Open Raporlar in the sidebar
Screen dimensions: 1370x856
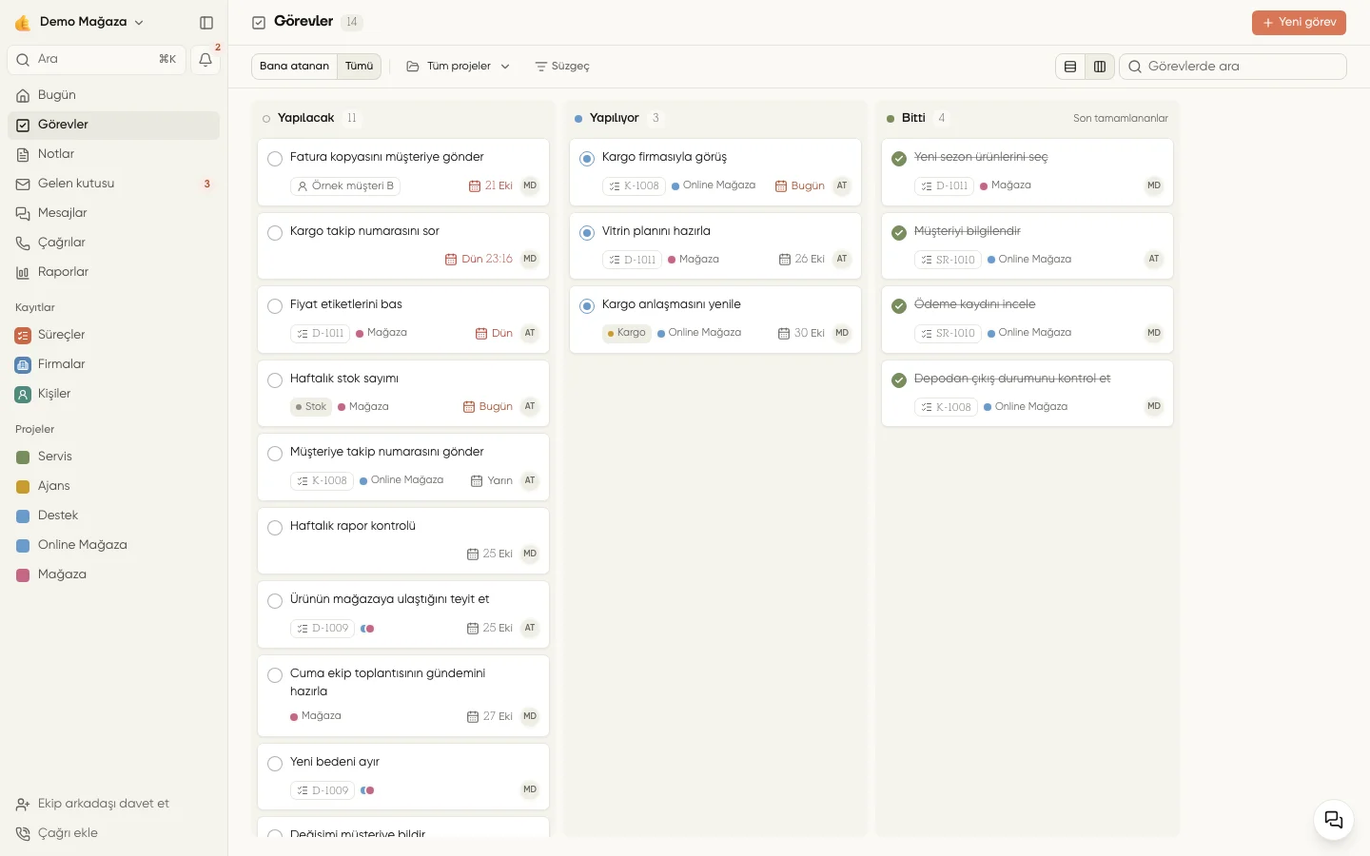[114, 272]
